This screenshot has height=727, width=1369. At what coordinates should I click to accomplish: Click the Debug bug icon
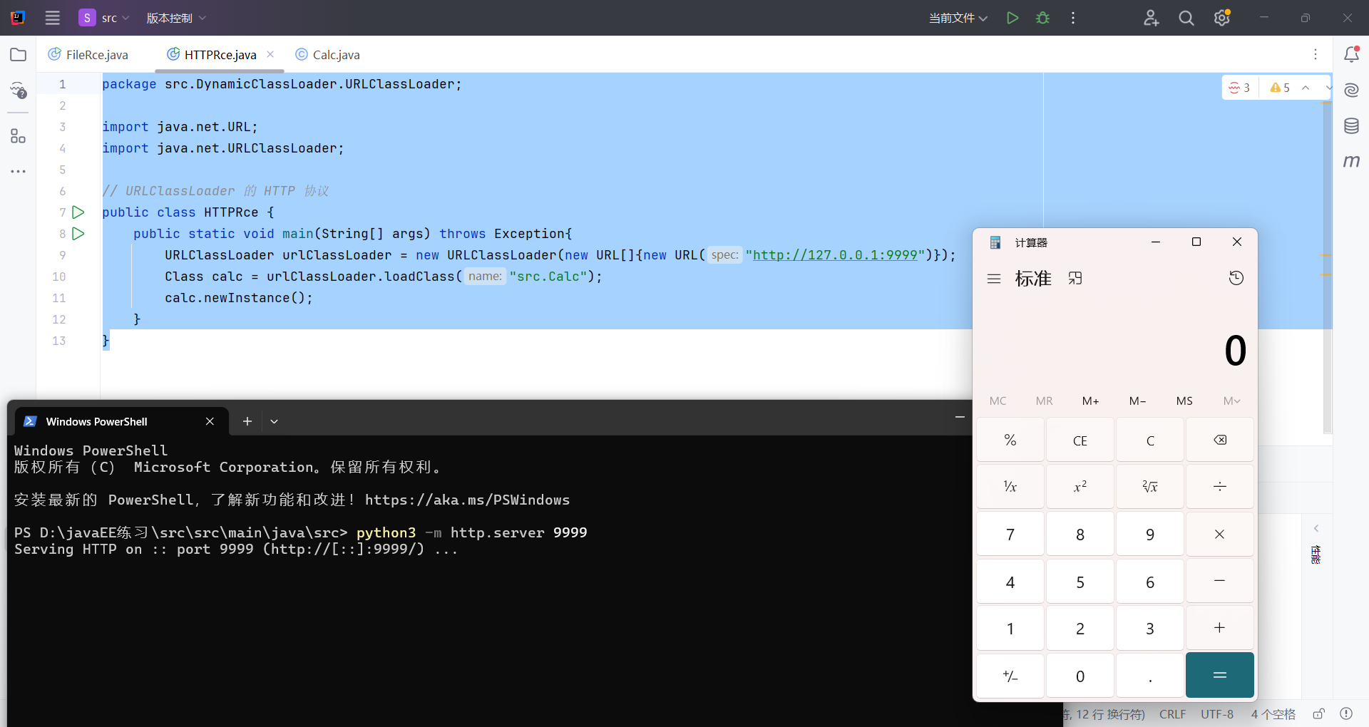[x=1042, y=18]
